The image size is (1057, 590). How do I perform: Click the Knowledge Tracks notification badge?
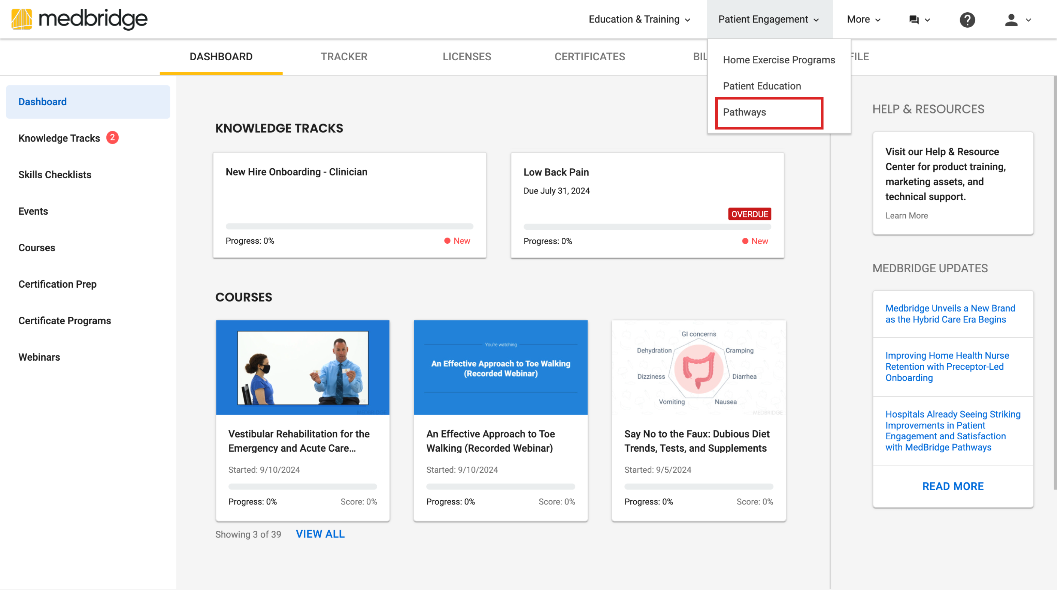pyautogui.click(x=112, y=138)
